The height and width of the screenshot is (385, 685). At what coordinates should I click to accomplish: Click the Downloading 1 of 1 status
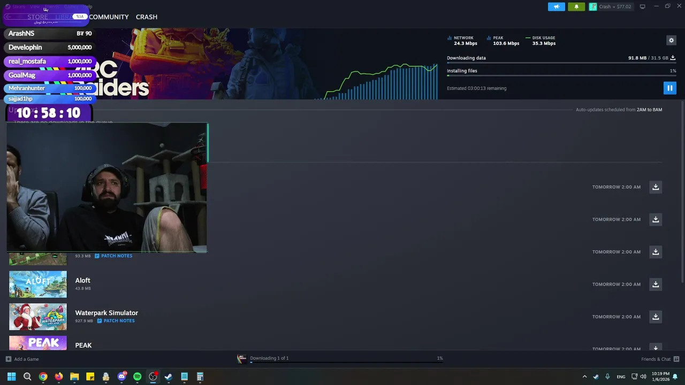click(269, 358)
